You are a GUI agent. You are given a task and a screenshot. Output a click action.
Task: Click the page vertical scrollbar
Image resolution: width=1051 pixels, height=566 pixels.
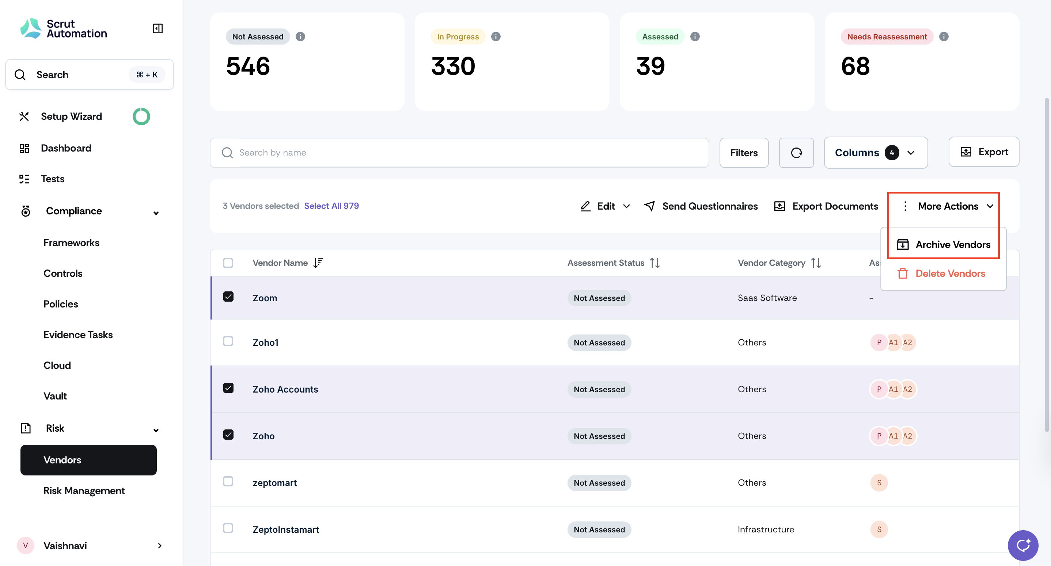[x=1047, y=265]
